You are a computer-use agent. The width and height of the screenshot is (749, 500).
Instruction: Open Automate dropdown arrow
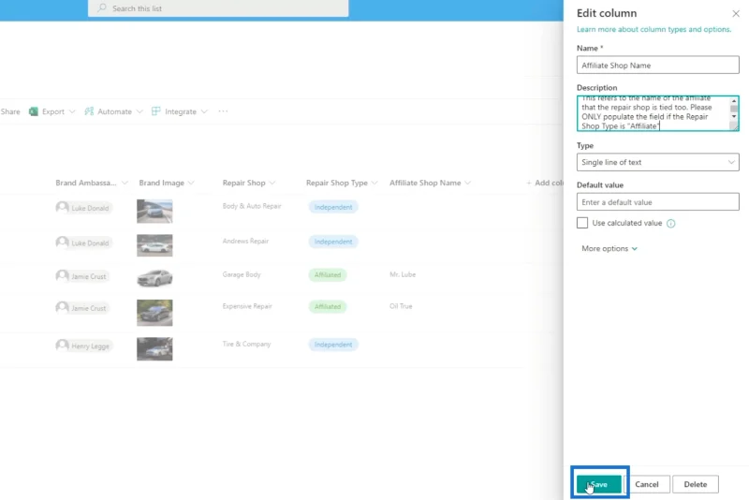(x=140, y=111)
